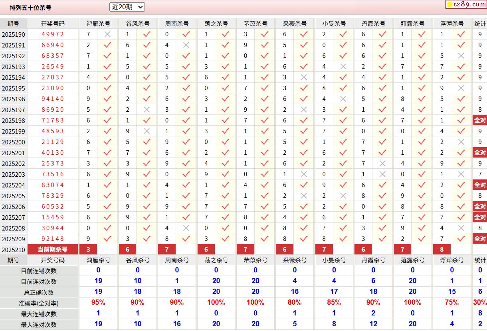Click the X mark for 小旻杀号 in row 2025196
Viewport: 487px width, 331px height.
[343, 99]
